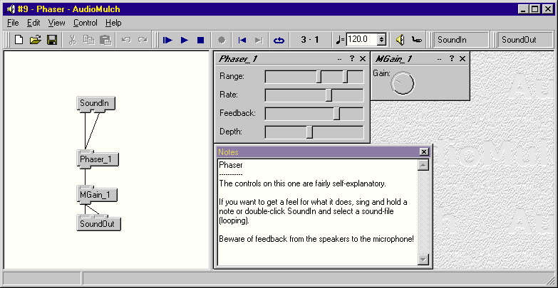Collapse the MGain_1 panel with dash button
This screenshot has height=288, width=558.
440,59
